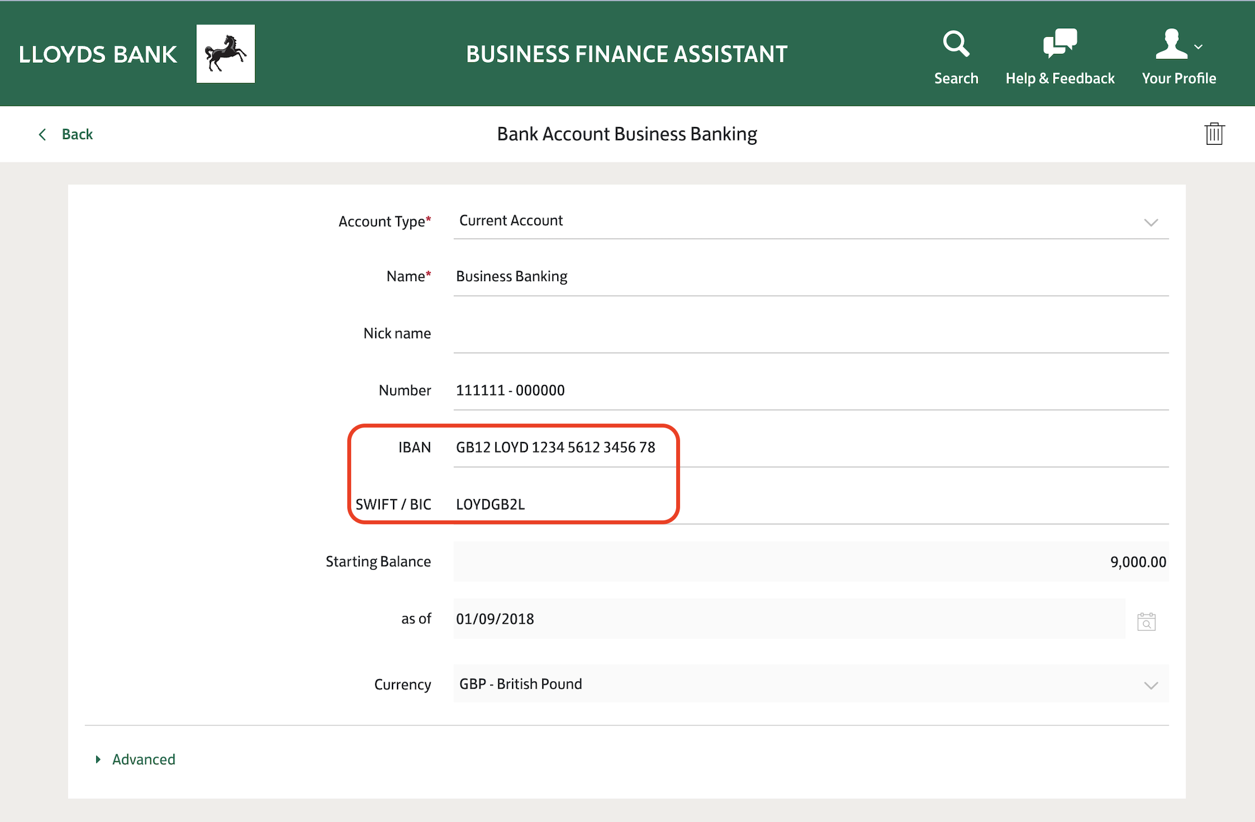Click the Lloyds Bank text logo
The height and width of the screenshot is (822, 1255).
[x=98, y=55]
